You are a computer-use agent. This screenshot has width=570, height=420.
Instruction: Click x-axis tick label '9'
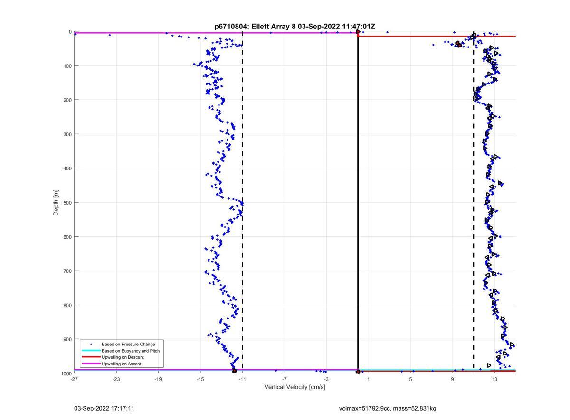453,379
